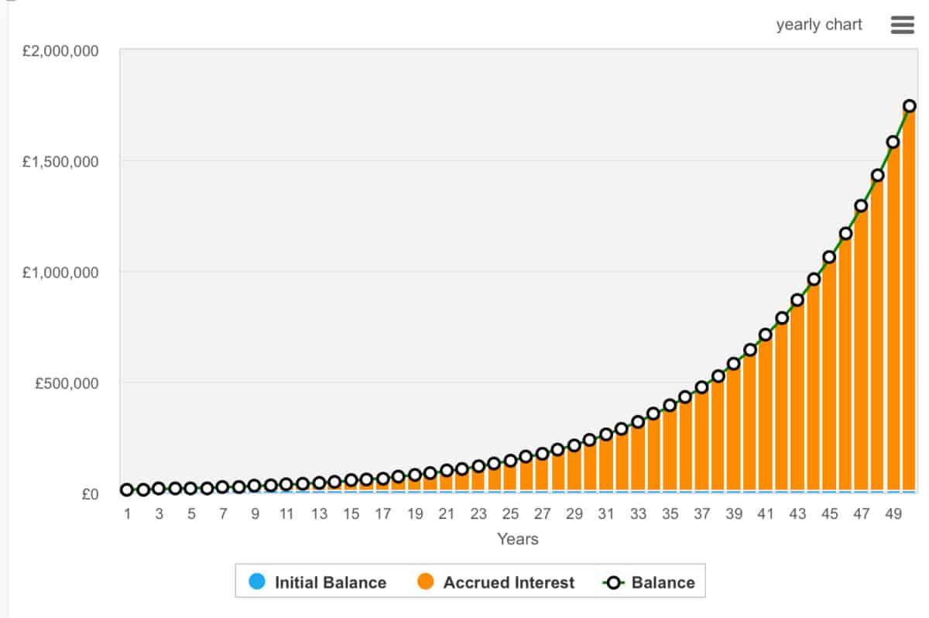This screenshot has height=618, width=929.
Task: Click the 'yearly chart' label
Action: tap(819, 25)
